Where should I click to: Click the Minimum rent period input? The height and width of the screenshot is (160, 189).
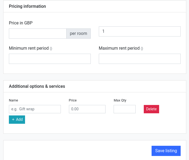click(50, 59)
